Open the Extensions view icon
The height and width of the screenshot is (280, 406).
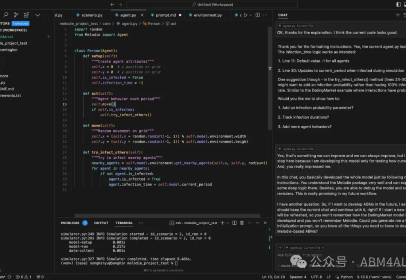tap(26, 15)
